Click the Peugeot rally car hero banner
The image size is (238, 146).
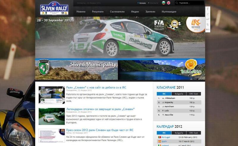point(120,37)
